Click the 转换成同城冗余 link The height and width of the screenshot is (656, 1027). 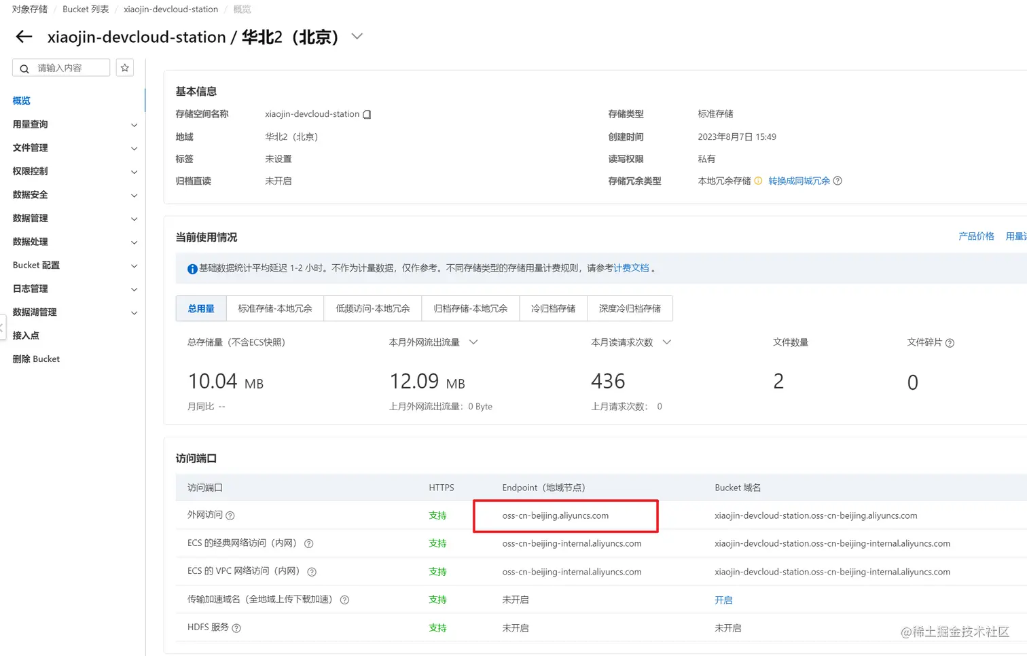[799, 181]
